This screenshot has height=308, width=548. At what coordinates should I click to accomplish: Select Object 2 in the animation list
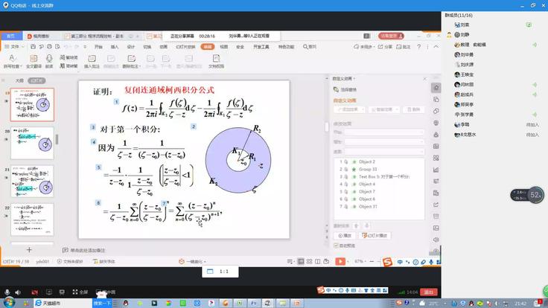[x=367, y=161]
